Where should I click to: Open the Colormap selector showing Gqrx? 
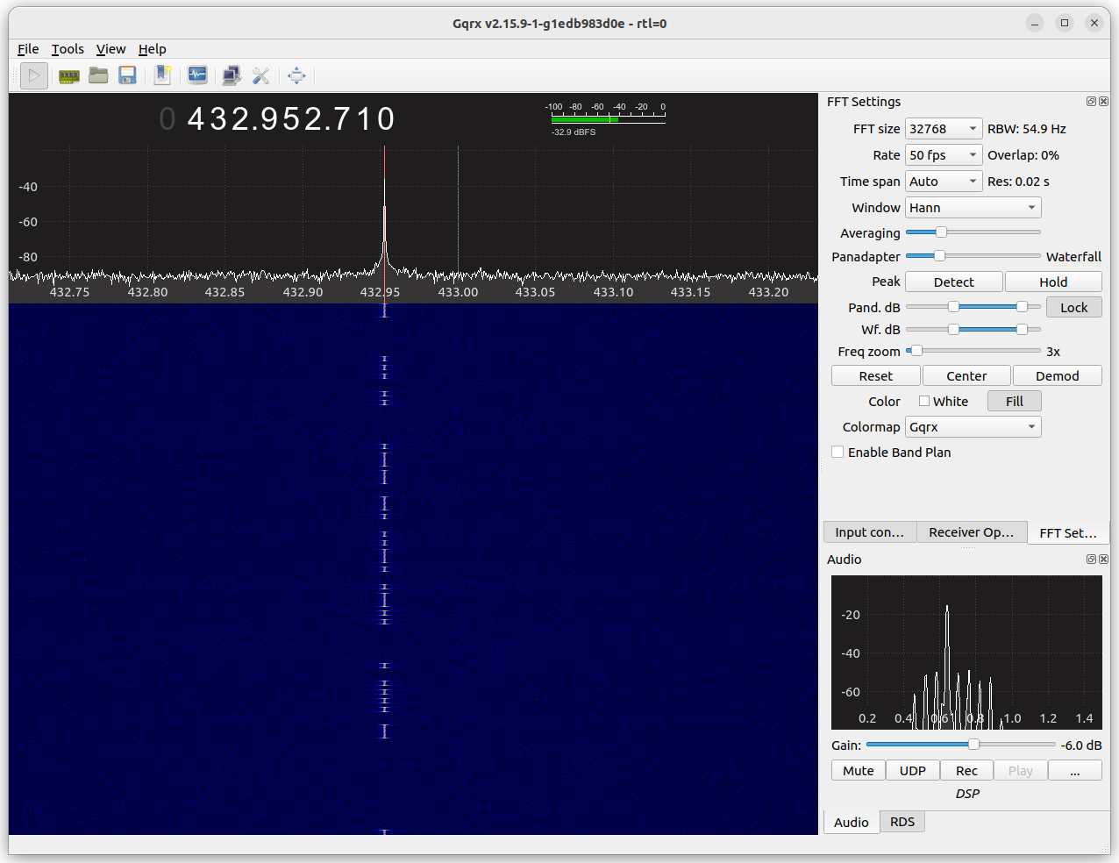point(972,426)
